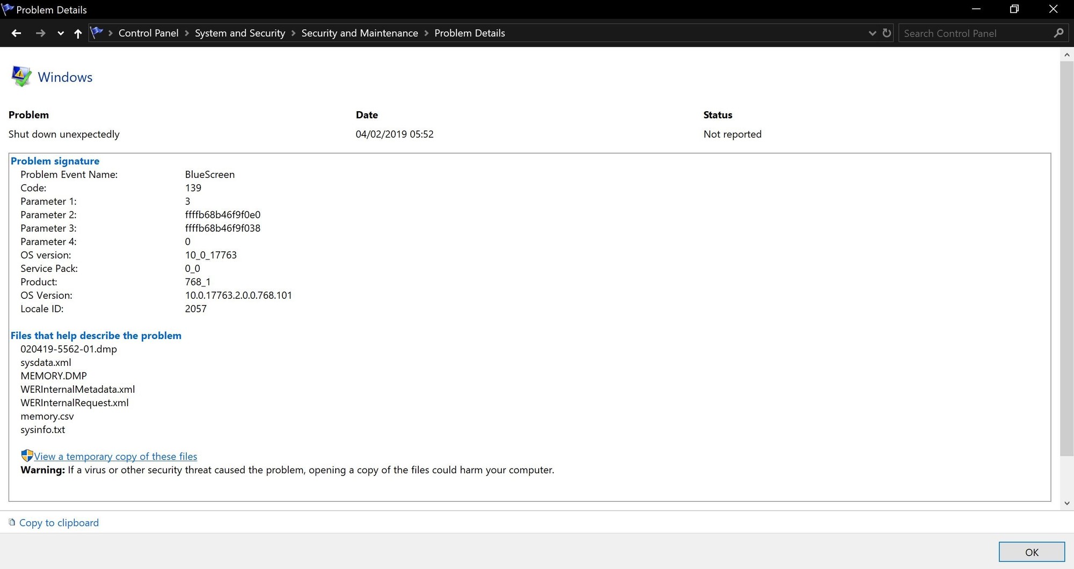Viewport: 1074px width, 569px height.
Task: Click Shut down unexpectedly problem text
Action: [x=64, y=134]
